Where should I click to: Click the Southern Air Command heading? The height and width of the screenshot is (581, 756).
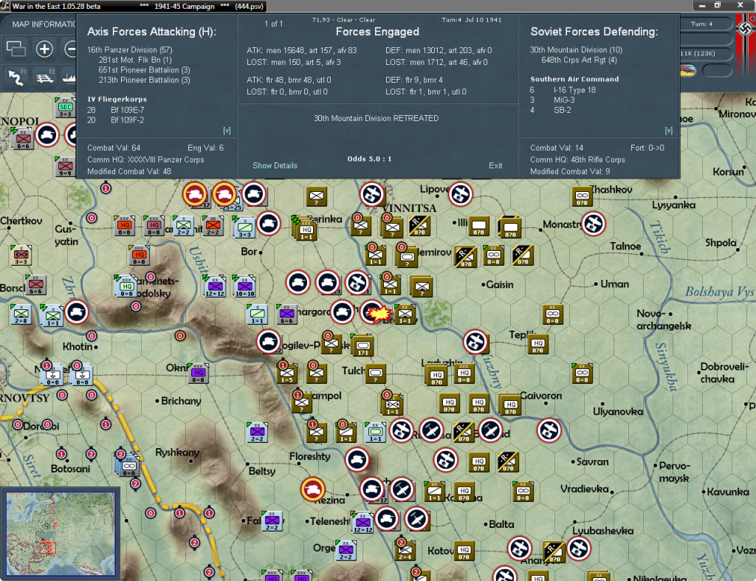574,79
